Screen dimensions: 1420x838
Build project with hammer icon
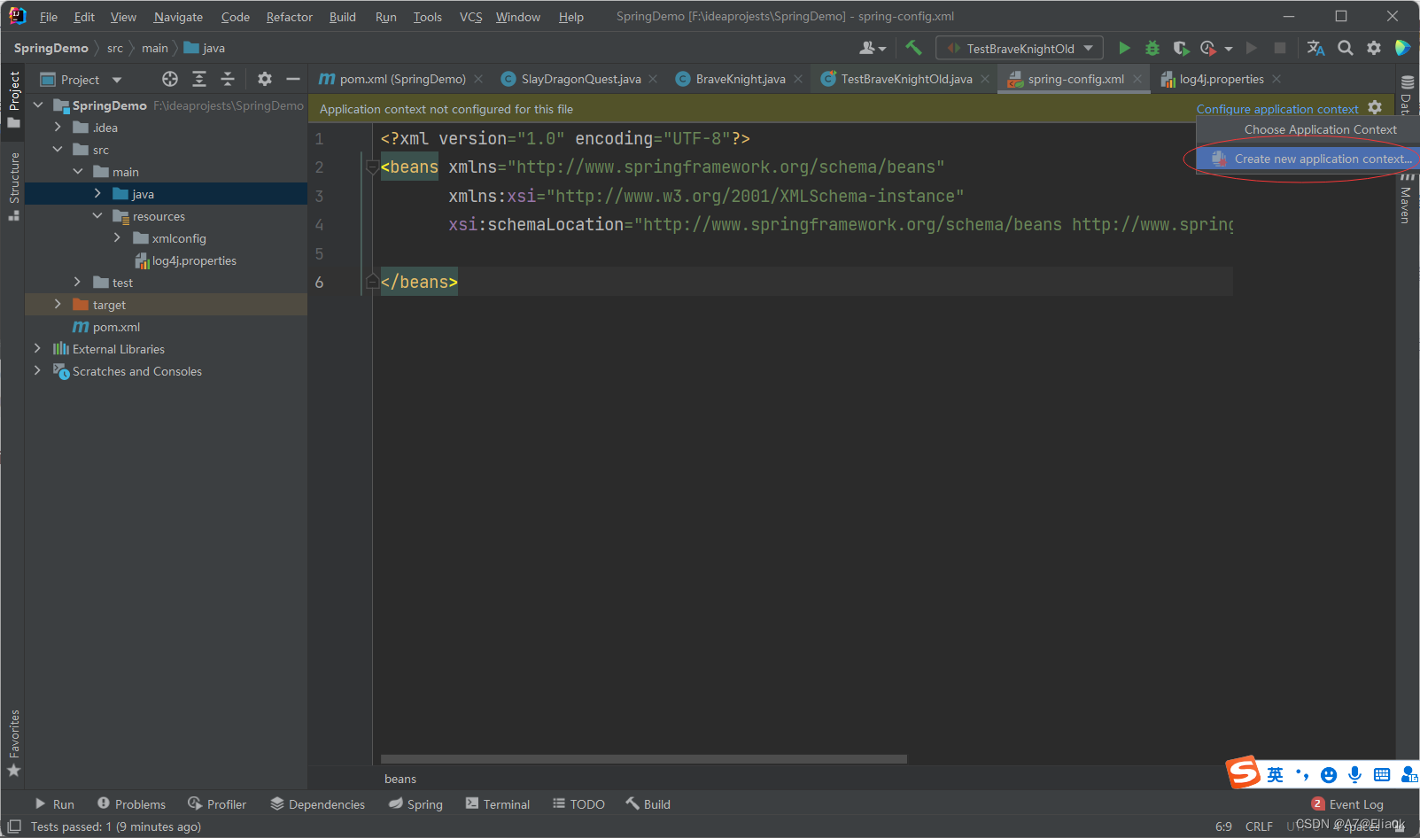pyautogui.click(x=913, y=48)
